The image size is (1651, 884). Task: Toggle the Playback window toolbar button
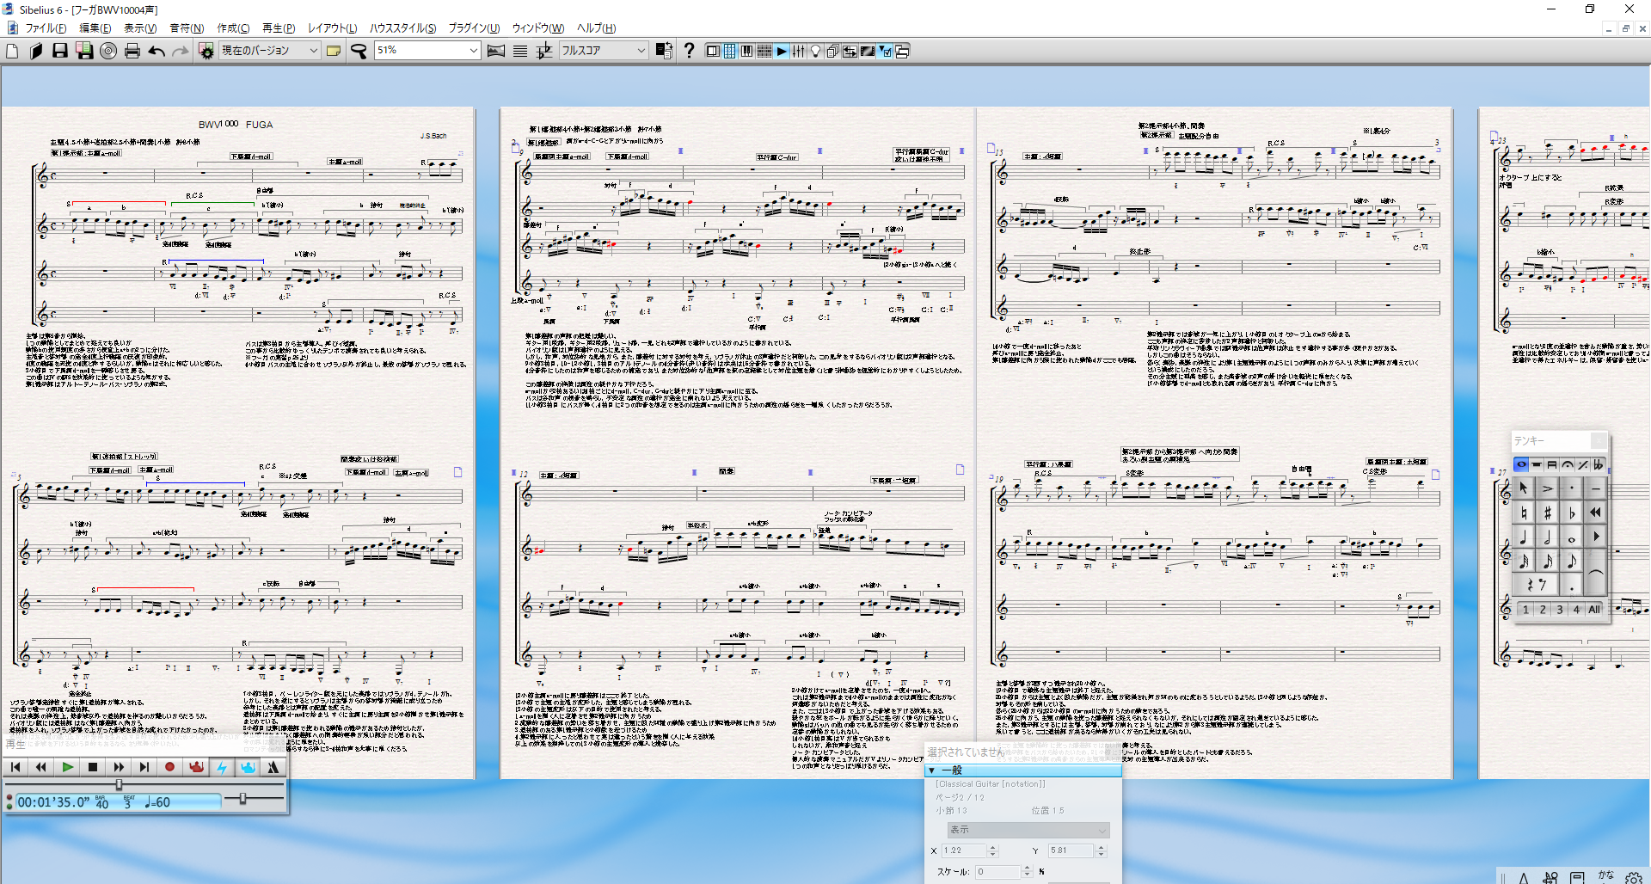click(782, 51)
